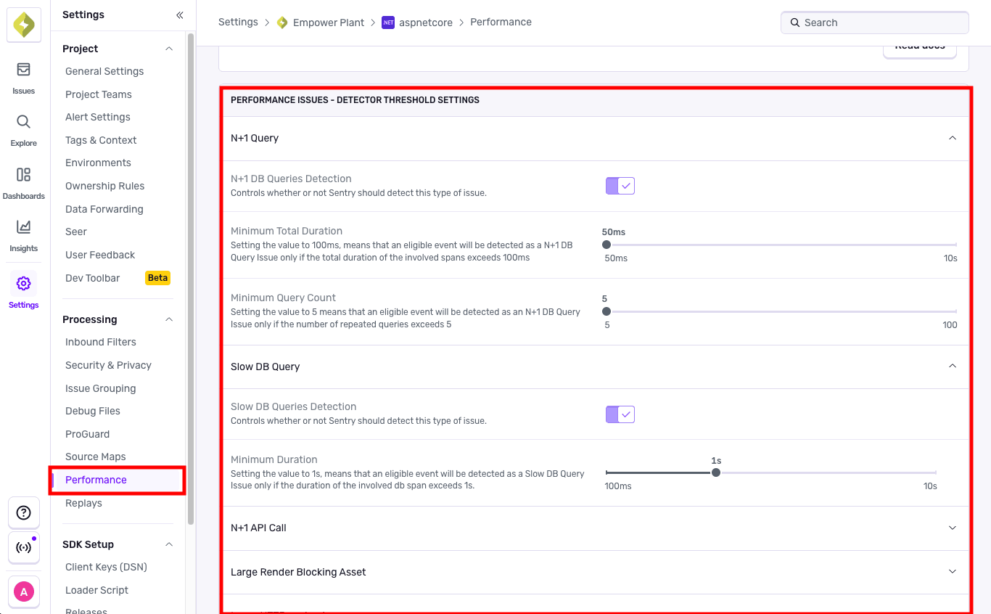Open the broadcast what's new icon
This screenshot has width=991, height=614.
click(23, 548)
